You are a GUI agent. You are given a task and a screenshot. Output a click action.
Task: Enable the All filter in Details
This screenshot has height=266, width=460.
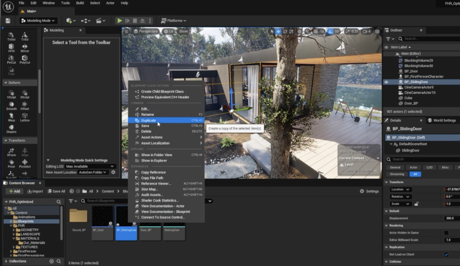[x=415, y=174]
